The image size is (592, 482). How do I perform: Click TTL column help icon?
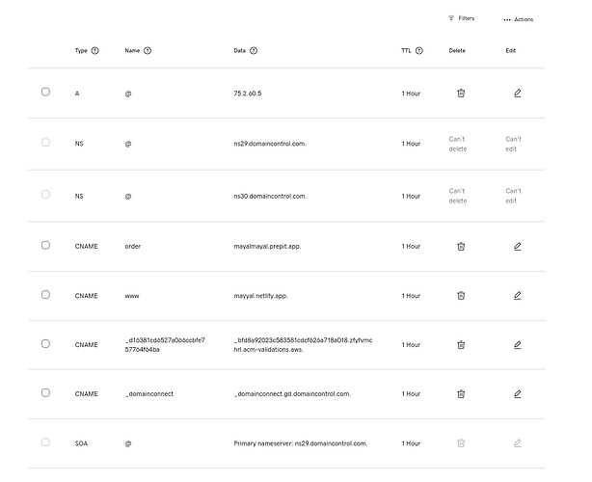pos(419,50)
